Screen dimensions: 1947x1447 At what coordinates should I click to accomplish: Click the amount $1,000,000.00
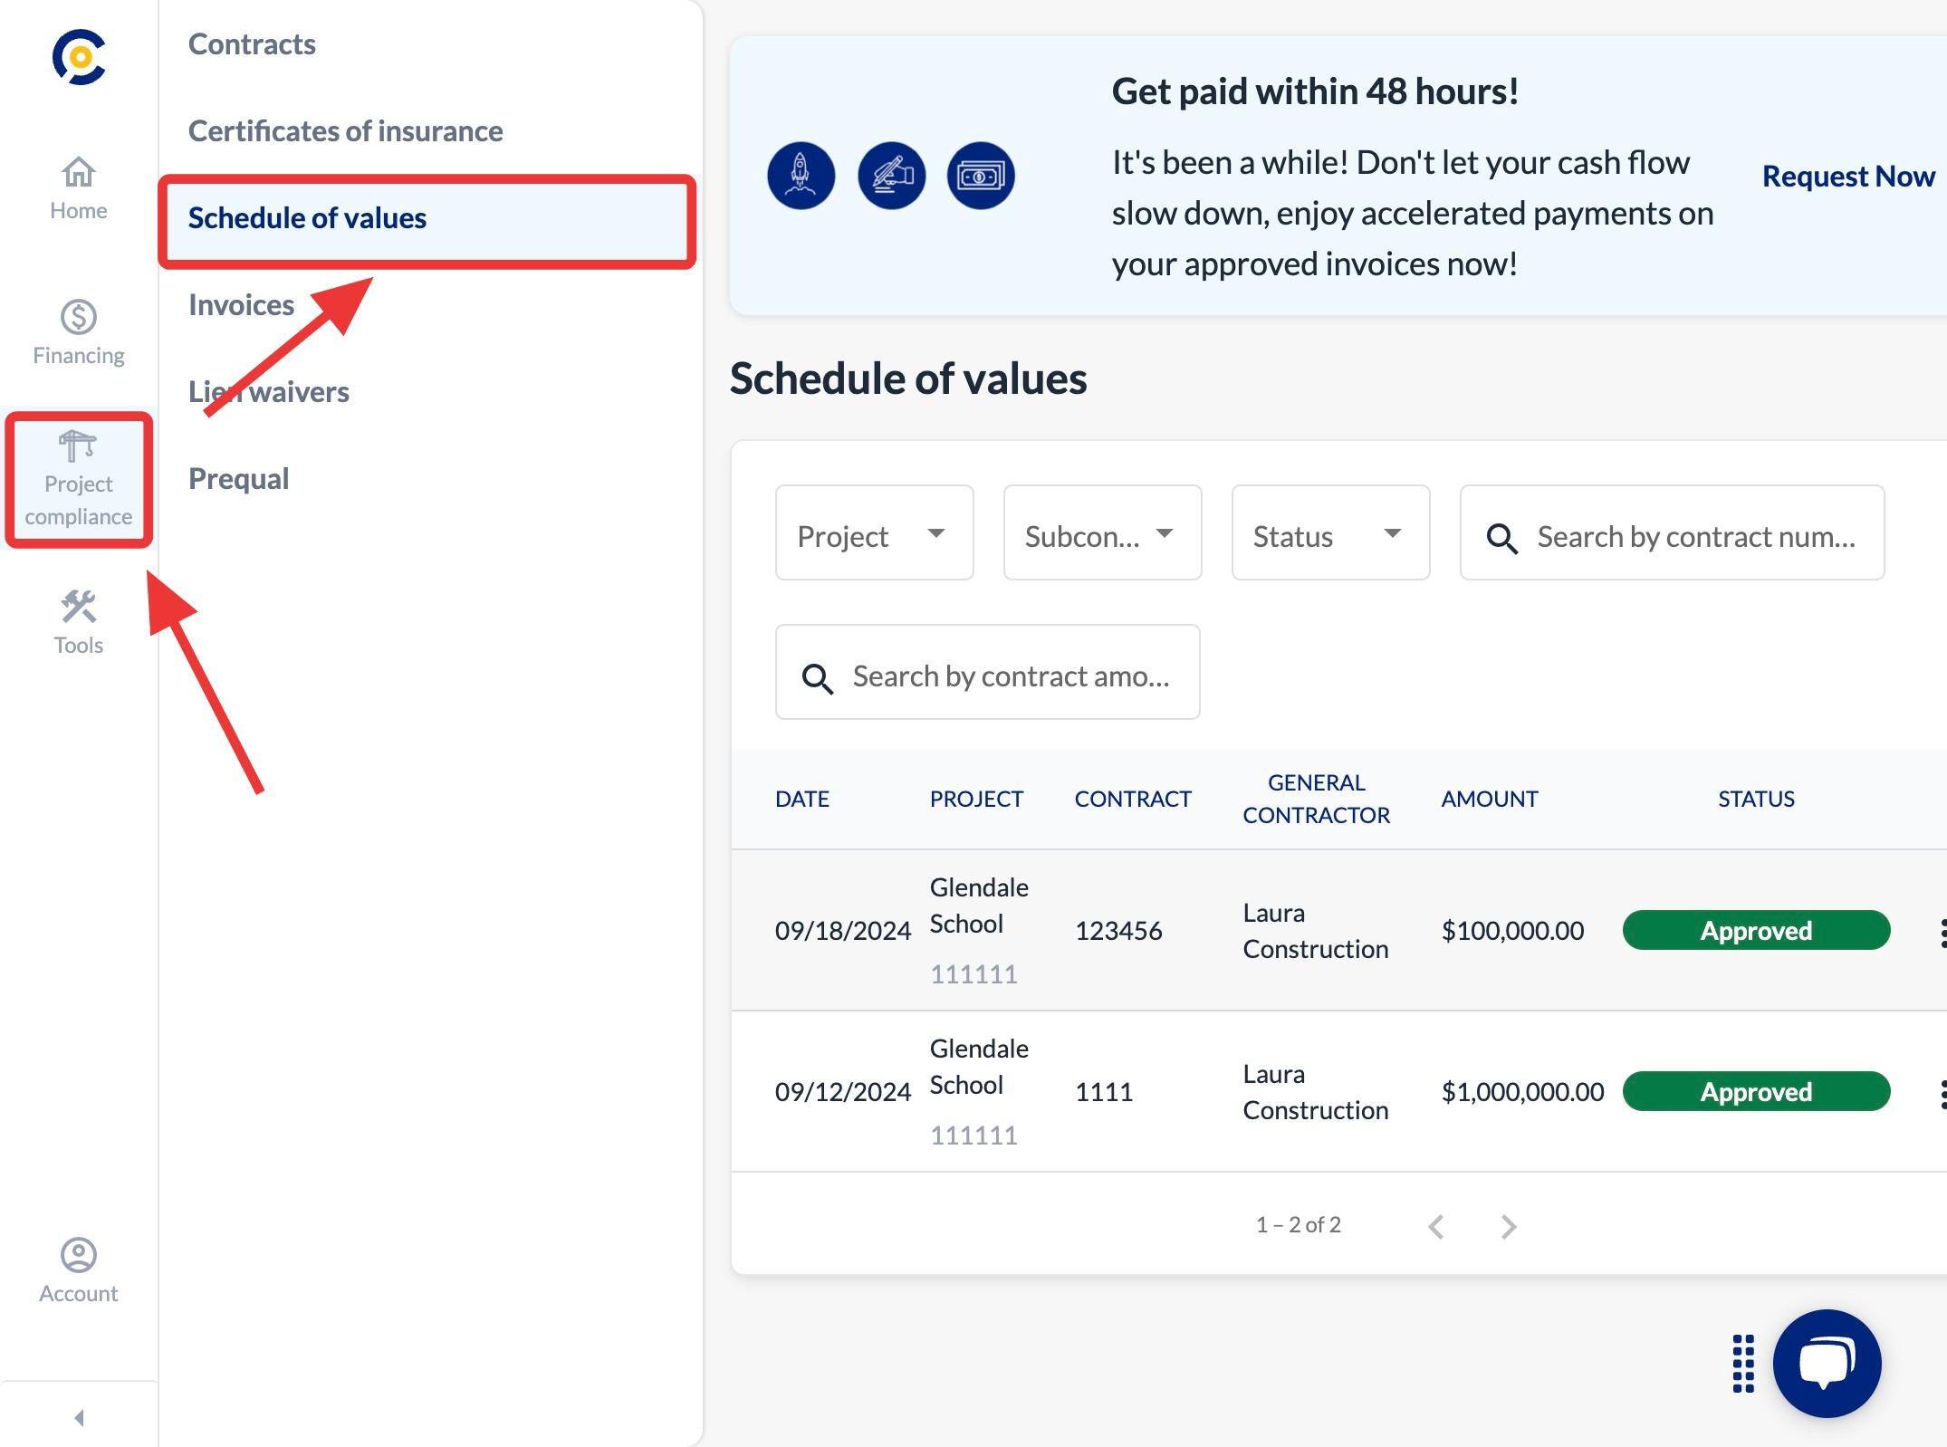pyautogui.click(x=1522, y=1091)
